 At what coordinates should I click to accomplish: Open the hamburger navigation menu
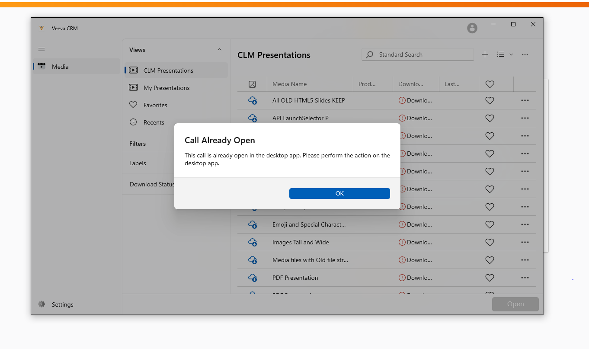[42, 49]
